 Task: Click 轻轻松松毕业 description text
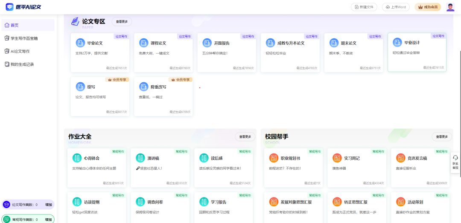[276, 53]
